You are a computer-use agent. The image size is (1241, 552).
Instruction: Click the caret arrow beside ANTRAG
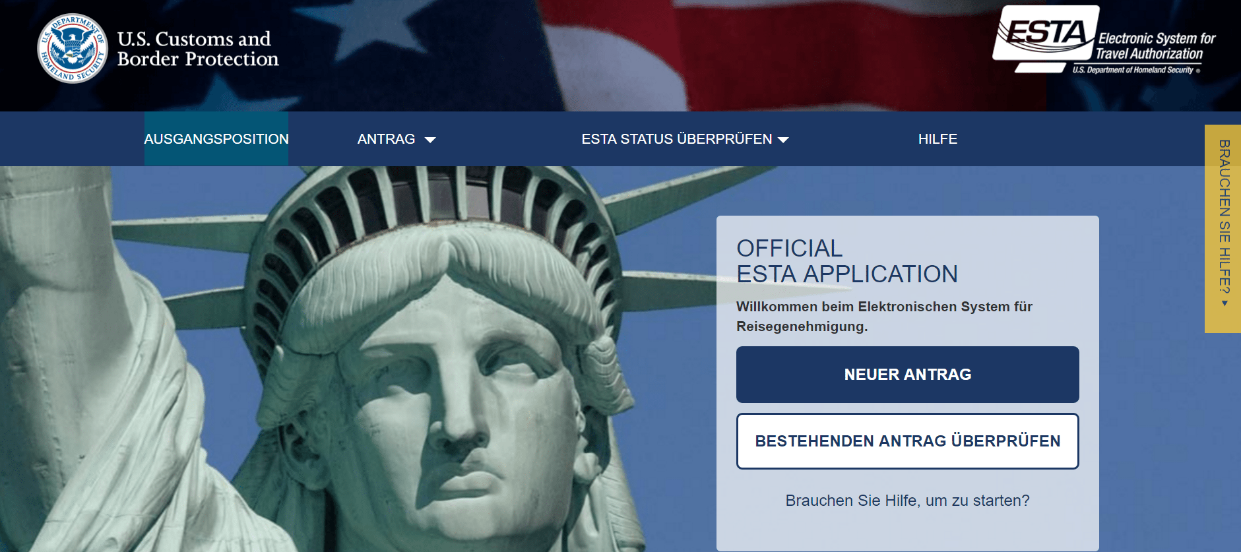430,140
